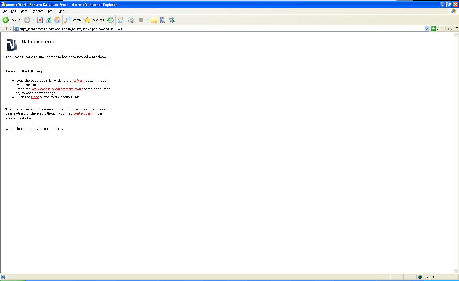Click the yellow note Discuss icon
Screen dimensions: 459x281
(154, 20)
